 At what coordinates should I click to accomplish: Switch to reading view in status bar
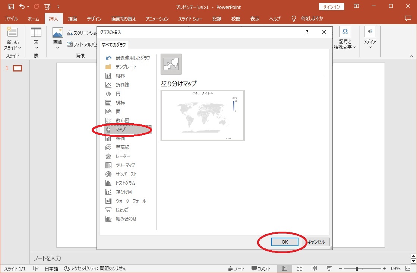tap(314, 269)
